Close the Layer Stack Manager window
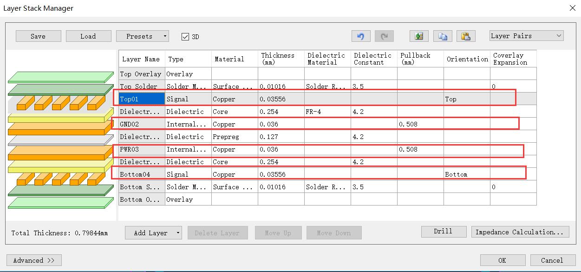The image size is (581, 272). 572,8
